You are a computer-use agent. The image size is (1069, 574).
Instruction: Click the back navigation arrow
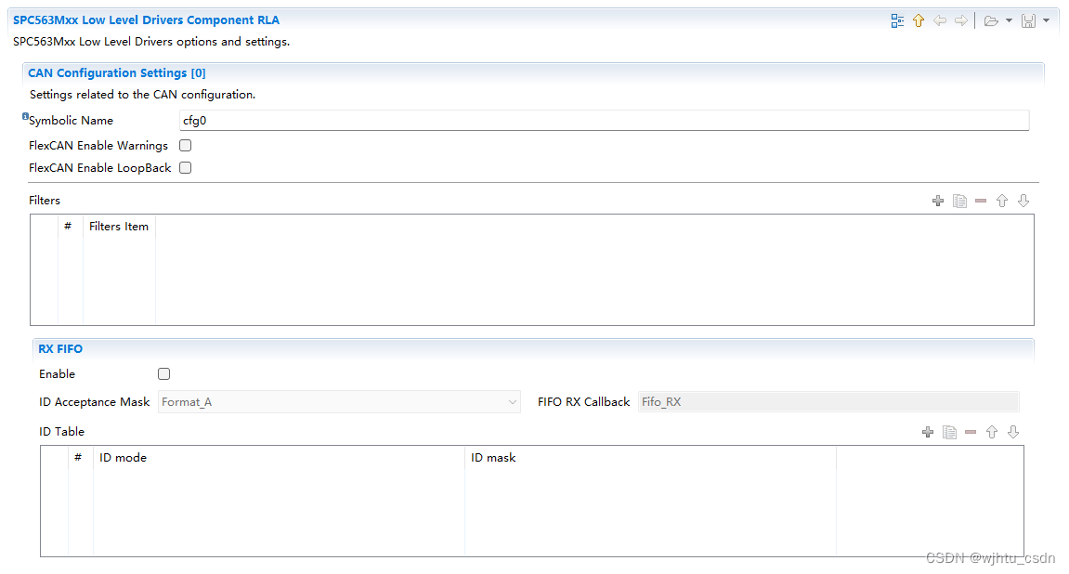940,21
